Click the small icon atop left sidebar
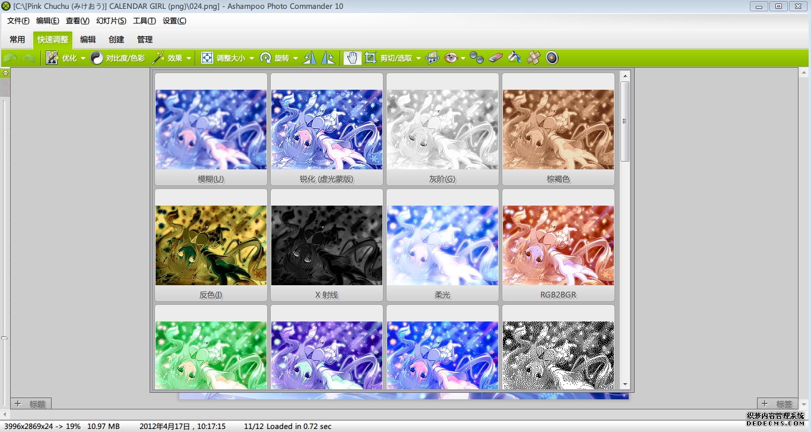Viewport: 811px width, 432px height. [5, 72]
